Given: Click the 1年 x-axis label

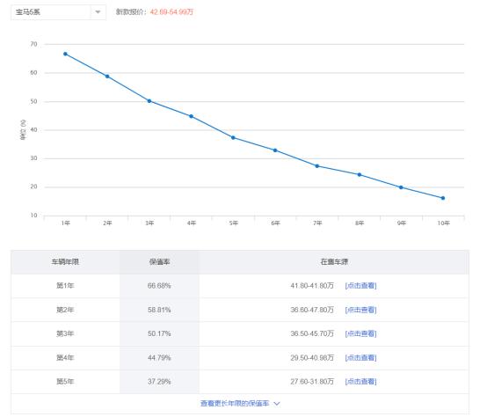Looking at the screenshot, I should pyautogui.click(x=66, y=223).
